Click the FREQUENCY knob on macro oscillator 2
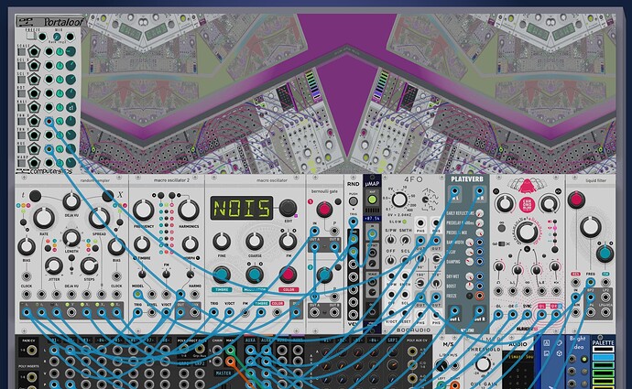This screenshot has width=632, height=389. click(x=143, y=210)
